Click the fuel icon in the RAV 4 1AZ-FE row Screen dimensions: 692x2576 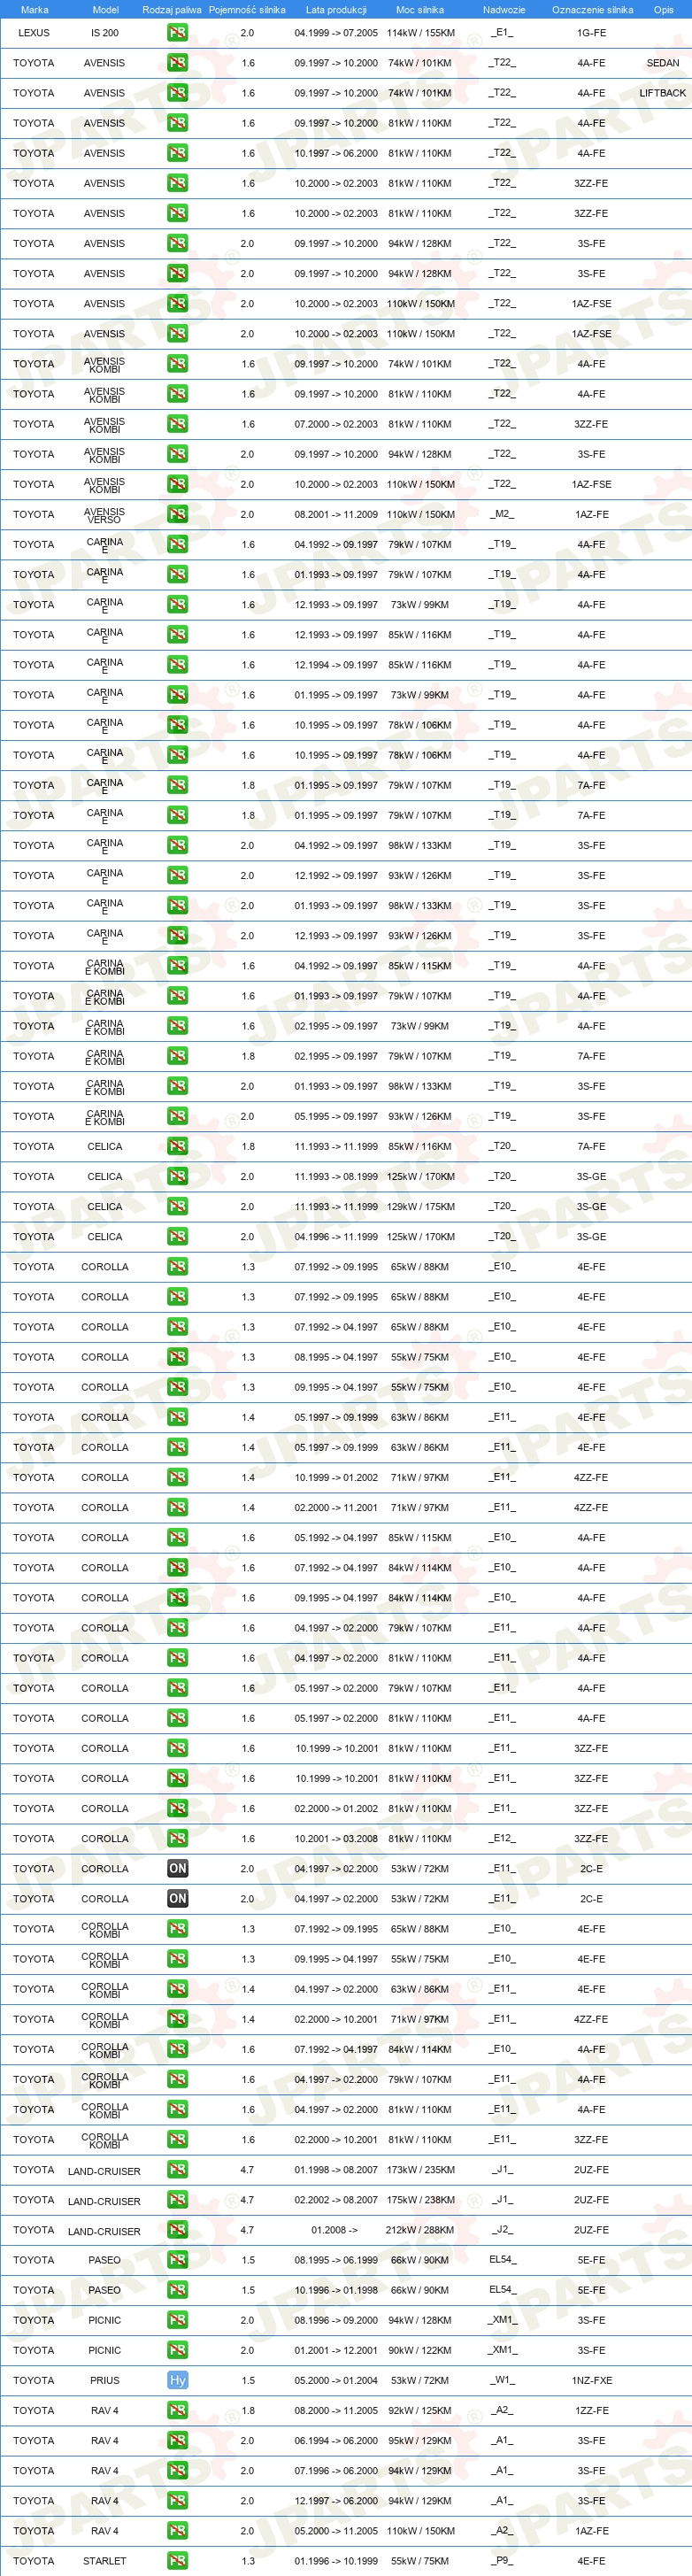tap(177, 2531)
